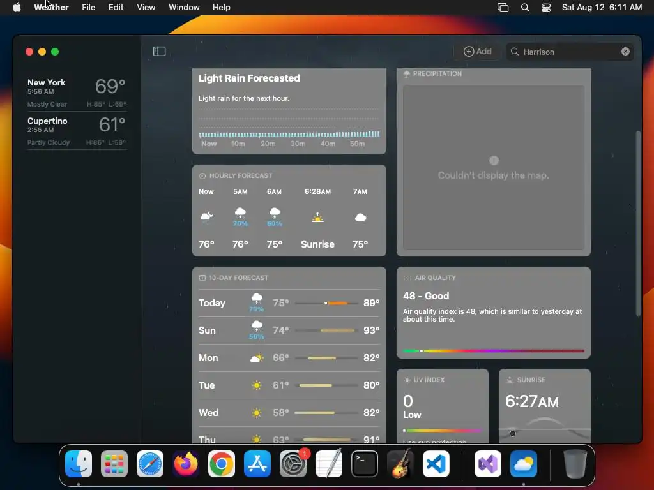Click the vertical scrollbar in Weather window
The height and width of the screenshot is (490, 654).
point(638,224)
